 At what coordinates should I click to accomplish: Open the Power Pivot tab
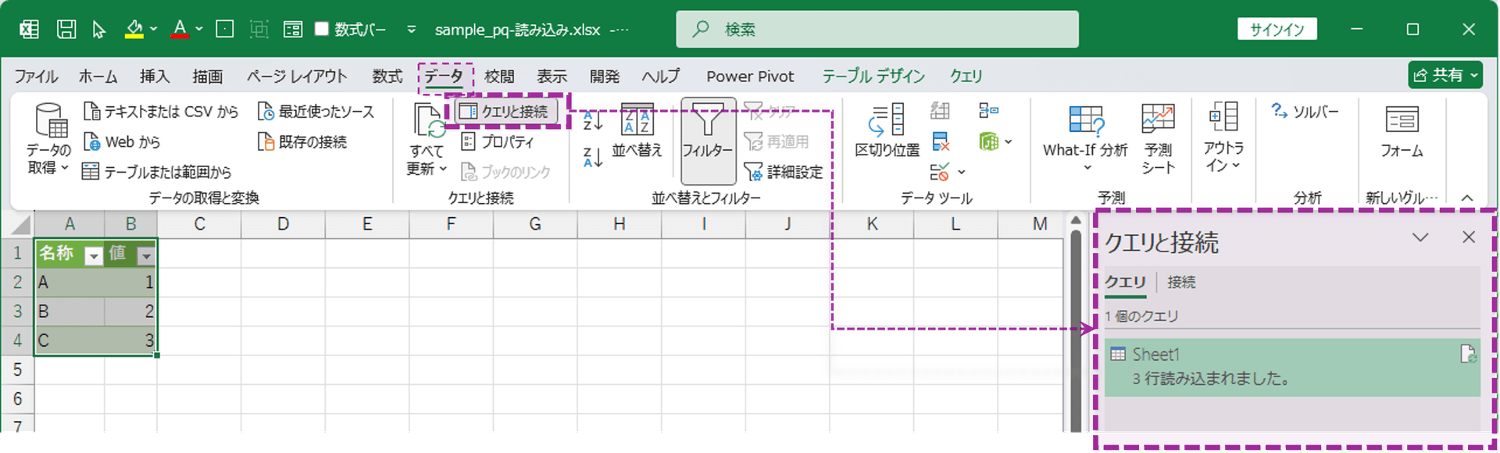point(750,77)
